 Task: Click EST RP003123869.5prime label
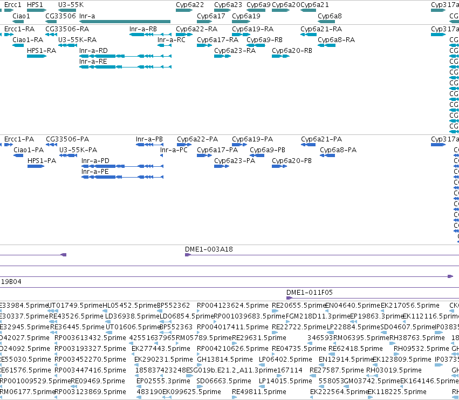[90, 392]
